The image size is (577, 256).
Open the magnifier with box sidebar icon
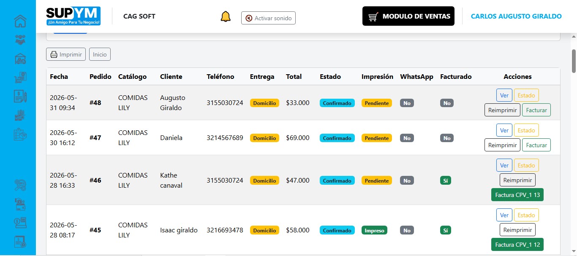[x=20, y=185]
